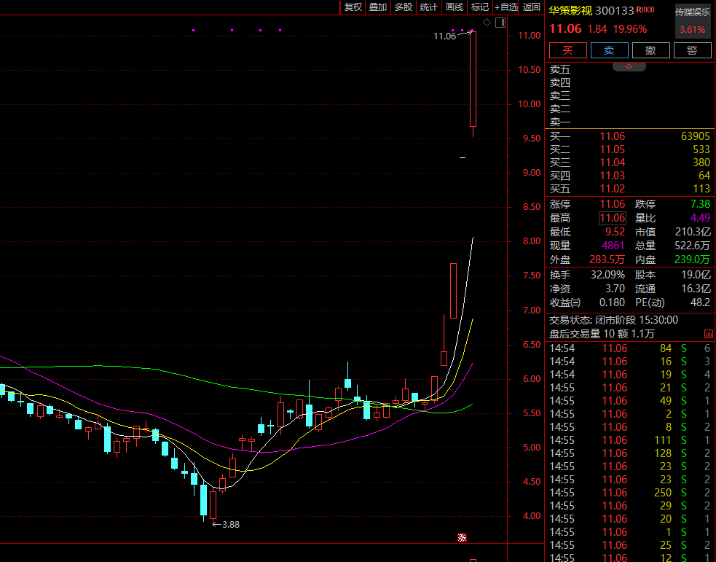
Task: Expand the order book depth chevron
Action: point(629,67)
